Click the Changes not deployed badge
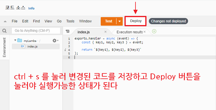 pos(168,21)
